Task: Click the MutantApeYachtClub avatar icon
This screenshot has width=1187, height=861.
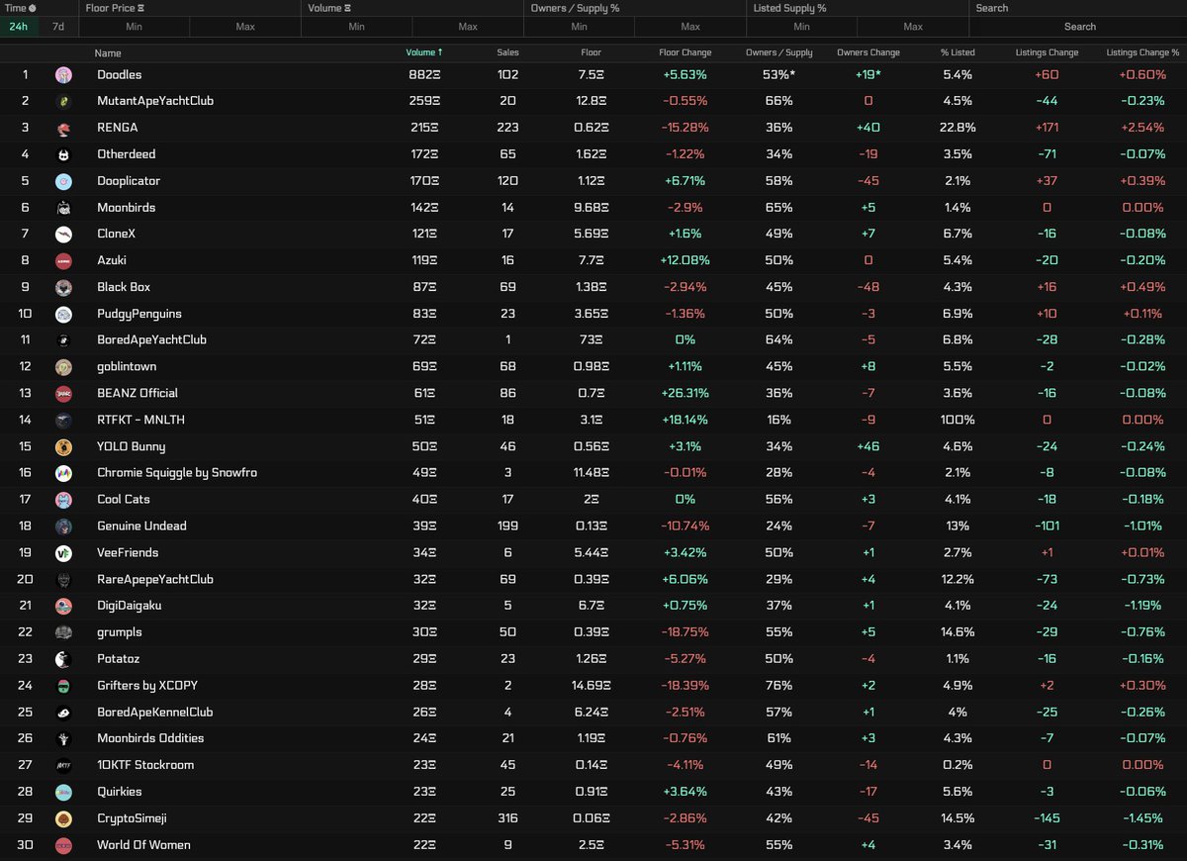Action: point(63,101)
